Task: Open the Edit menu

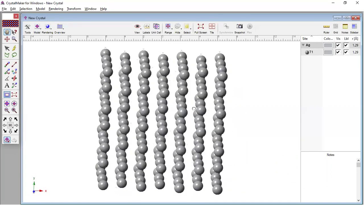Action: 13,9
